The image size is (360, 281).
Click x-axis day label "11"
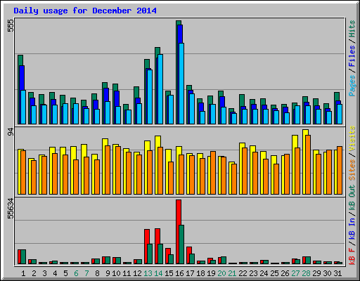click(x=127, y=273)
